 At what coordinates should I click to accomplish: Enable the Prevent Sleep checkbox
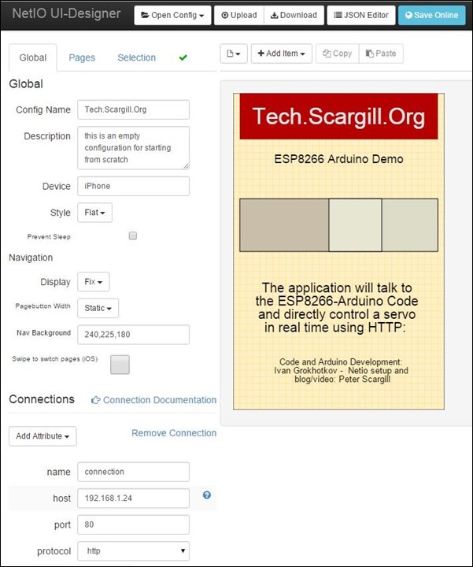pos(133,235)
